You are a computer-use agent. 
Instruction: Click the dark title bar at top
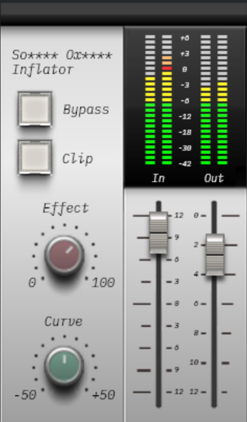point(124,13)
